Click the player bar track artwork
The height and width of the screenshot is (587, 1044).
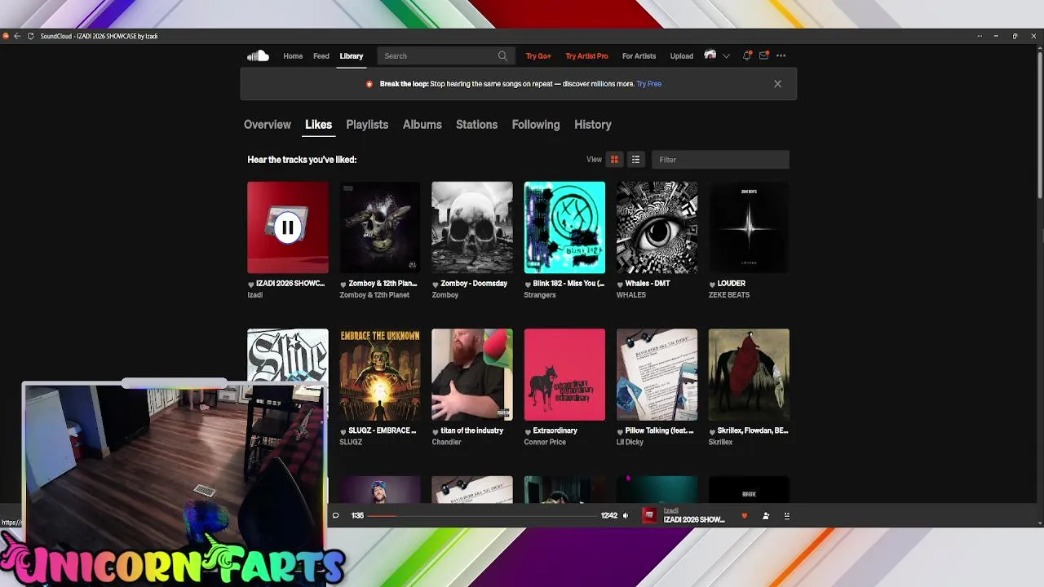[x=649, y=515]
